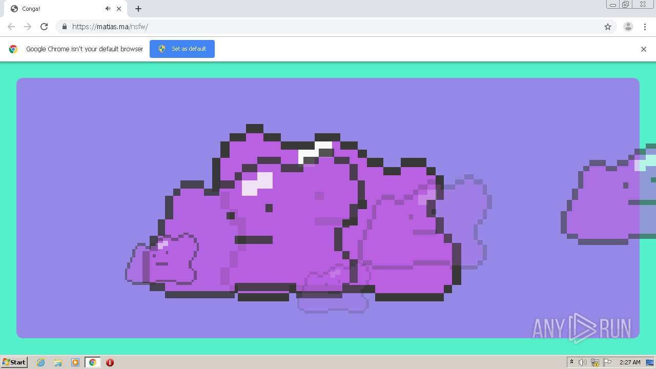Open the volume speaker tray icon
This screenshot has width=656, height=369.
tap(583, 362)
